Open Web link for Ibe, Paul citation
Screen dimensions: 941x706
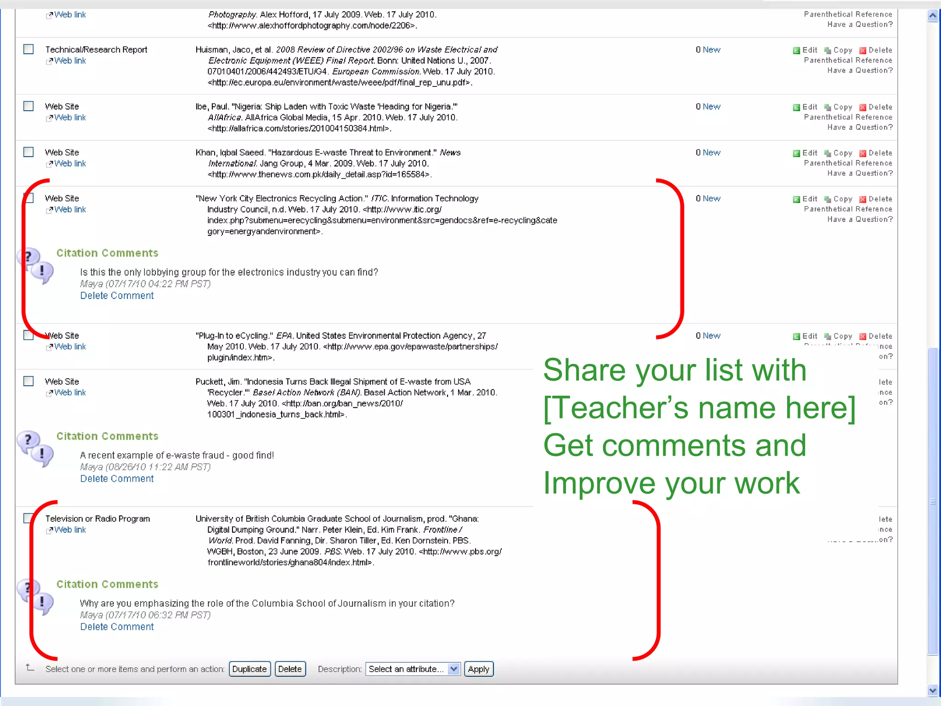point(70,118)
